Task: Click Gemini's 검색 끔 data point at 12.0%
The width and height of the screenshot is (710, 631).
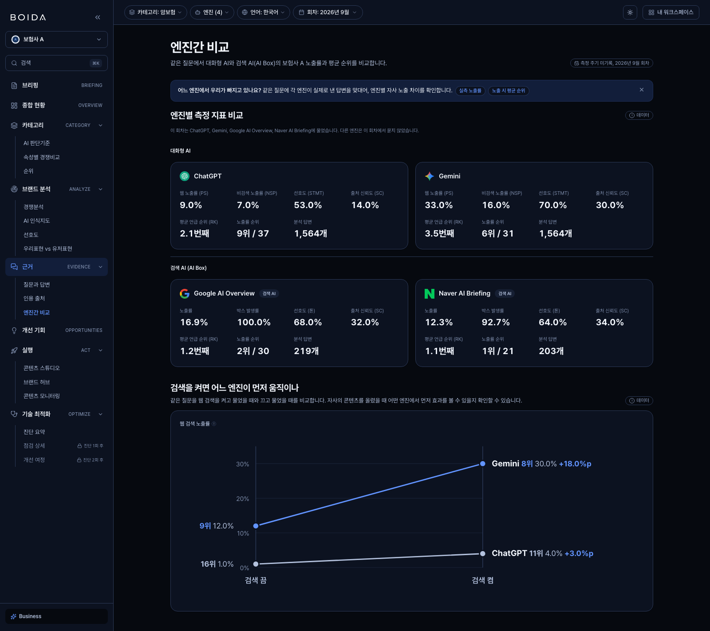Action: click(256, 526)
